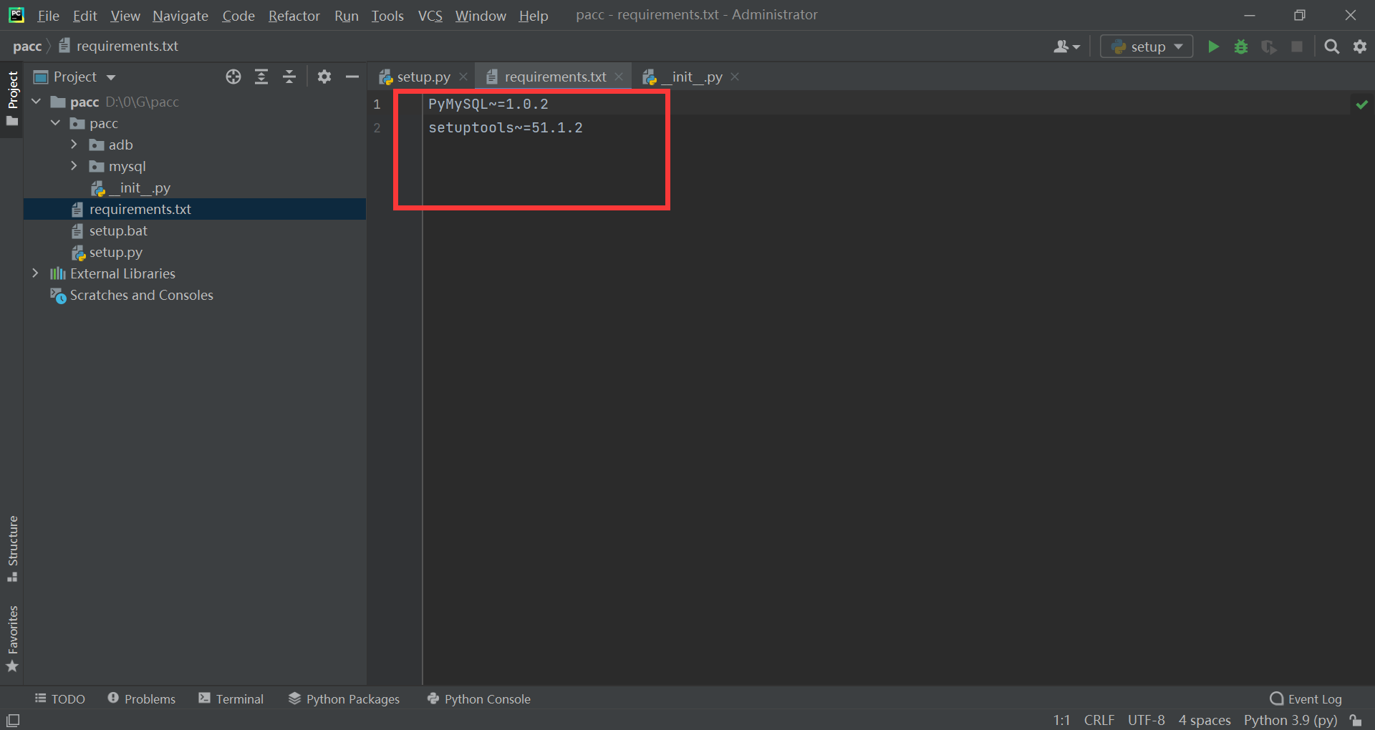Switch to the setup.py editor tab
The image size is (1375, 730).
(x=423, y=76)
